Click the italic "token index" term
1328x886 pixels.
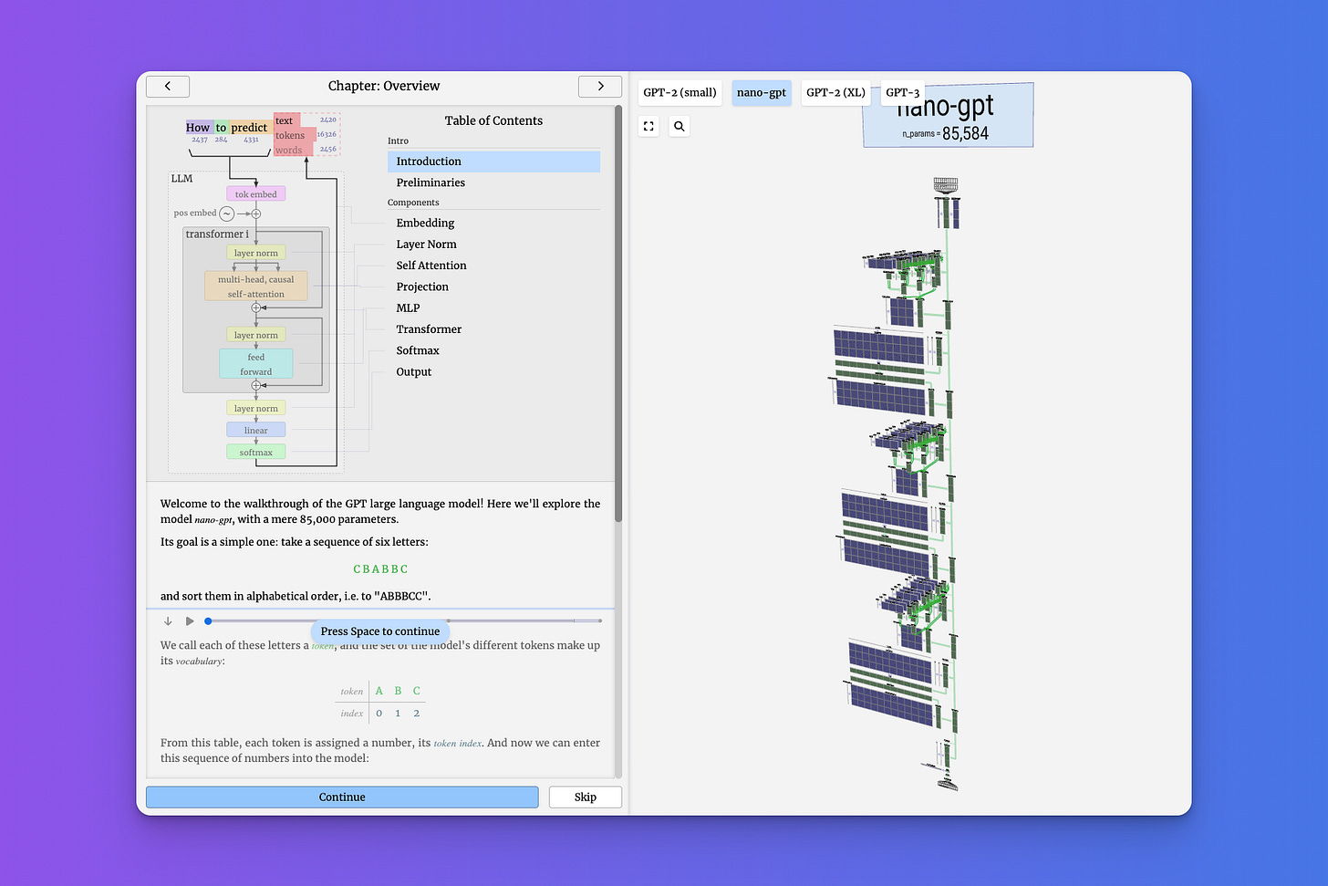pyautogui.click(x=458, y=744)
